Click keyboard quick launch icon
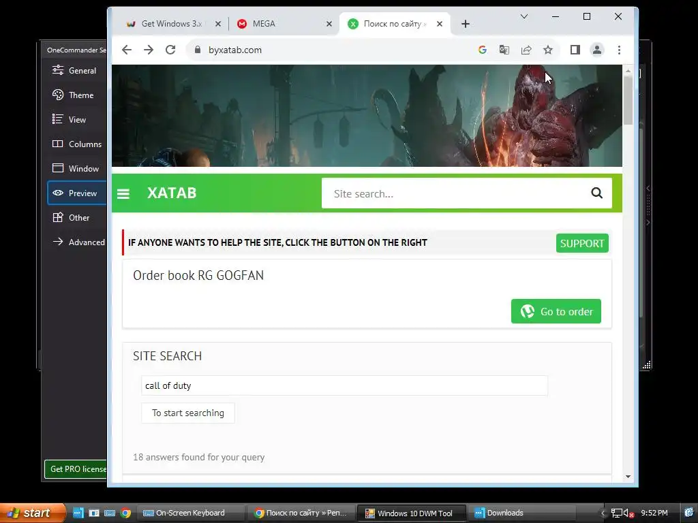The height and width of the screenshot is (523, 698). pos(110,513)
